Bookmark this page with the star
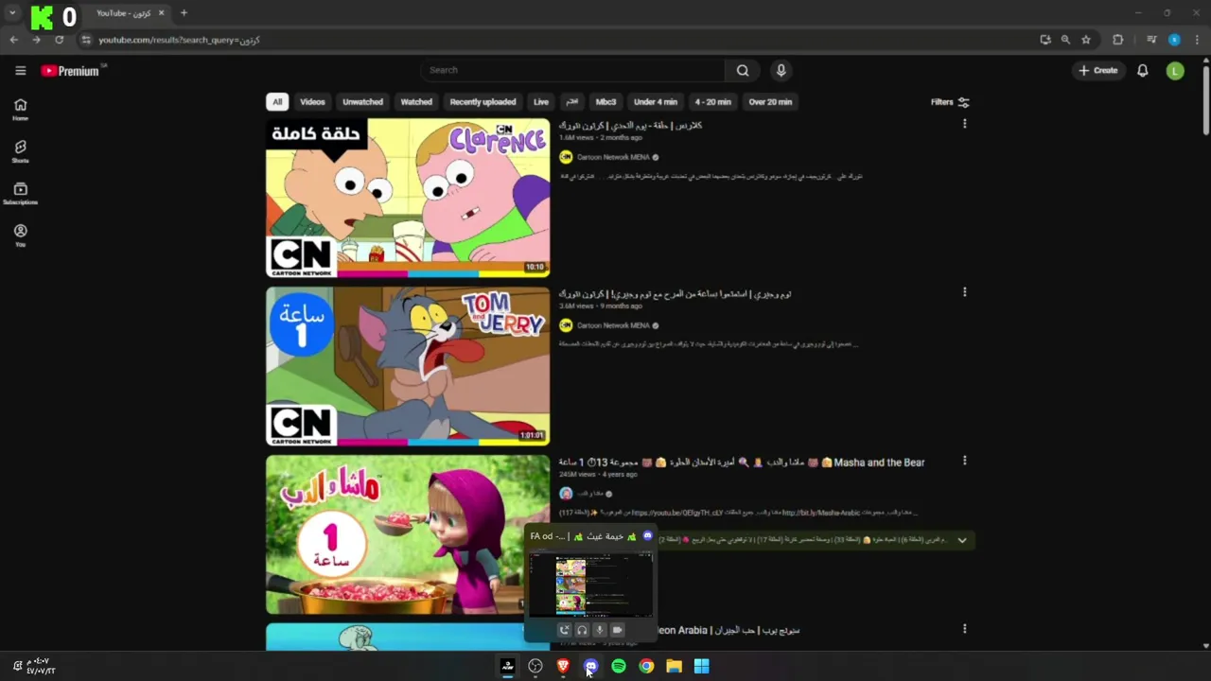Viewport: 1211px width, 681px height. (1086, 40)
